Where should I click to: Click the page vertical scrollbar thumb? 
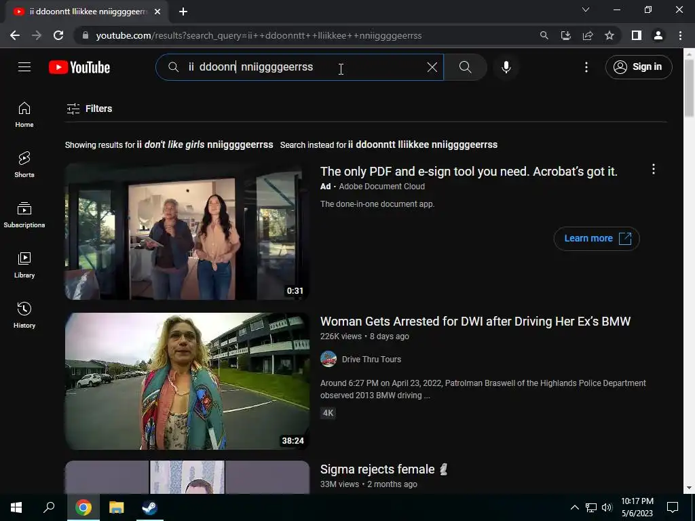click(690, 88)
